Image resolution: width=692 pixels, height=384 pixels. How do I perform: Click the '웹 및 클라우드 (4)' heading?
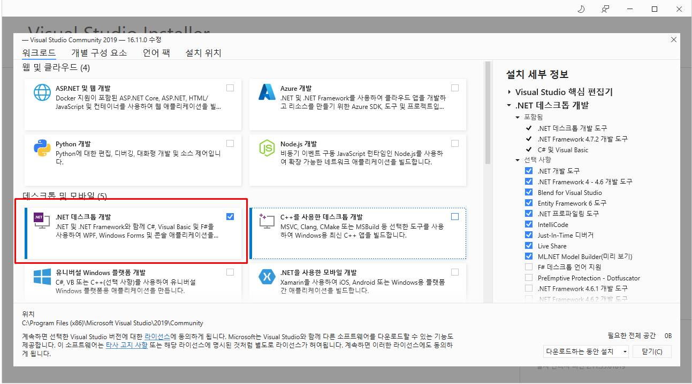pyautogui.click(x=56, y=68)
